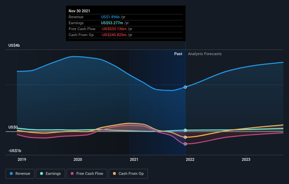Click the US$53.277m earnings value in tooltip
This screenshot has width=289, height=184.
tap(112, 23)
